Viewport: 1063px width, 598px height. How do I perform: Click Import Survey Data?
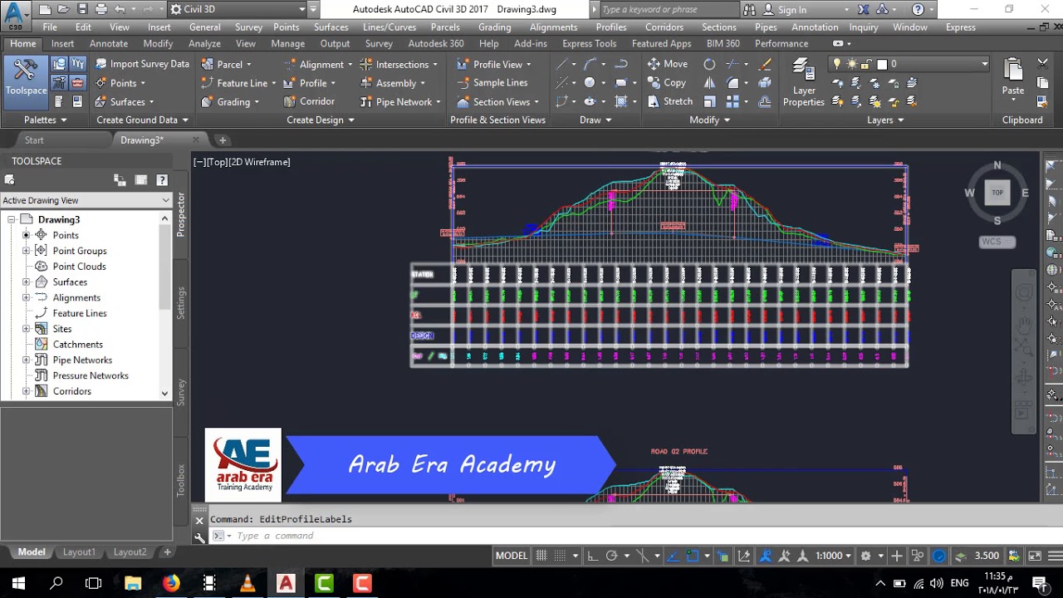[x=142, y=64]
